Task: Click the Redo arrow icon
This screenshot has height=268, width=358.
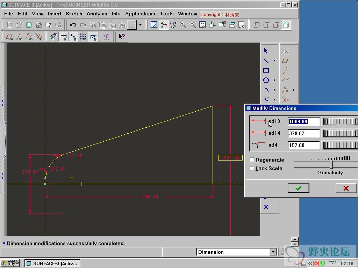Action: (83, 25)
